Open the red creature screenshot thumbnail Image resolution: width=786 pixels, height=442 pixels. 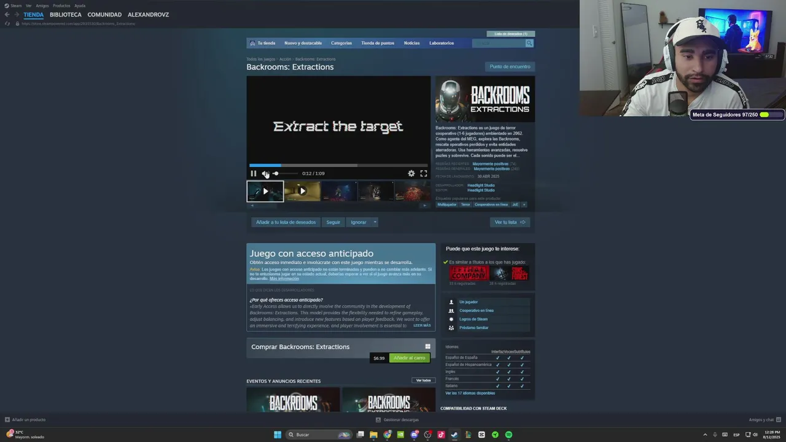click(x=413, y=192)
